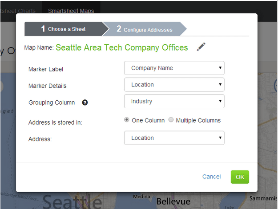Click the Cancel link
278x209 pixels.
211,177
